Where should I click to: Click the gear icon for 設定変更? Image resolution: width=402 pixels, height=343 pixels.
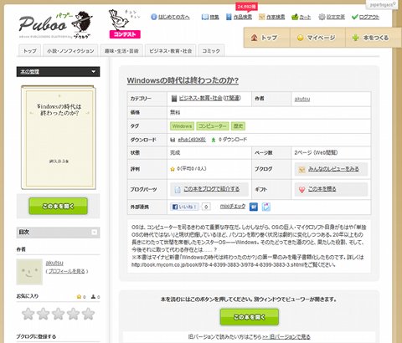(x=322, y=17)
